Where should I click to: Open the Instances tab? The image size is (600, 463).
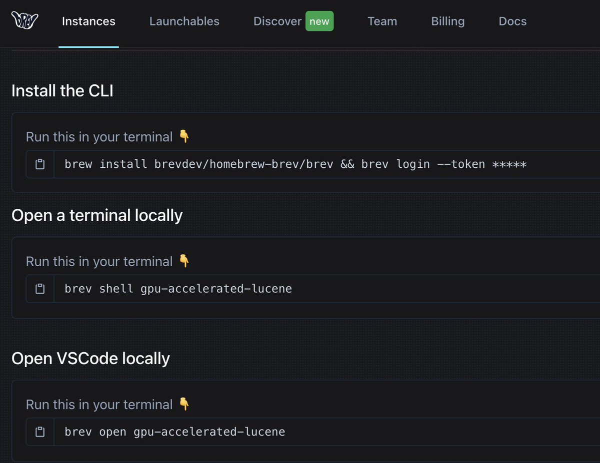tap(88, 21)
